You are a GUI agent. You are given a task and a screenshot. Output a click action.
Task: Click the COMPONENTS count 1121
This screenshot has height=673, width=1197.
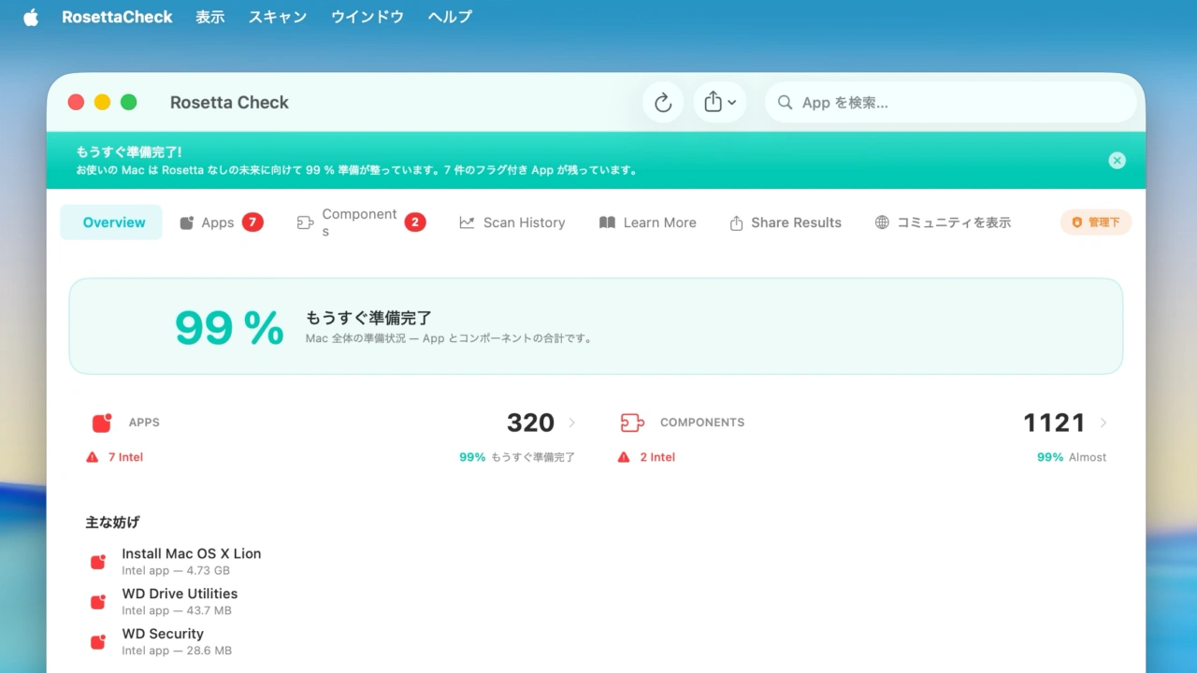click(x=1054, y=422)
